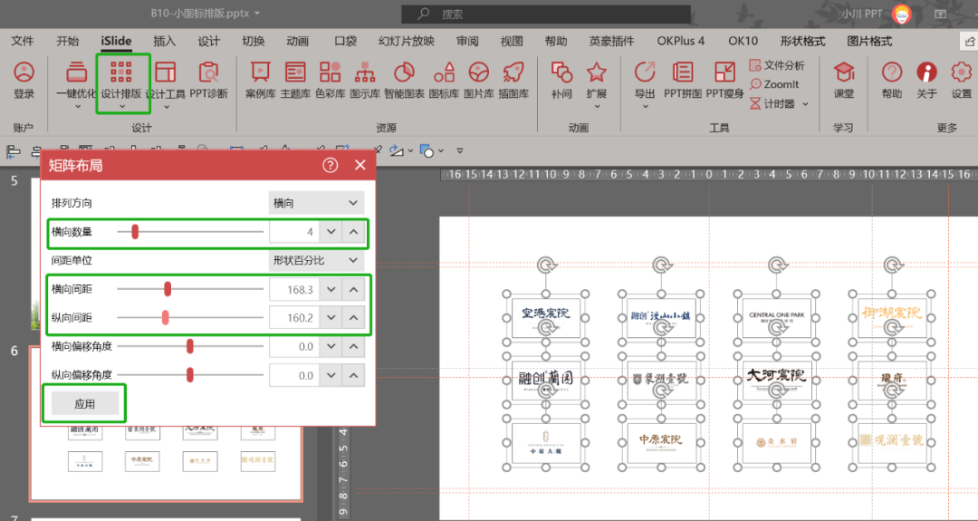Screen dimensions: 978x521
Task: Open the 设计排版 layout menu
Action: pyautogui.click(x=121, y=84)
